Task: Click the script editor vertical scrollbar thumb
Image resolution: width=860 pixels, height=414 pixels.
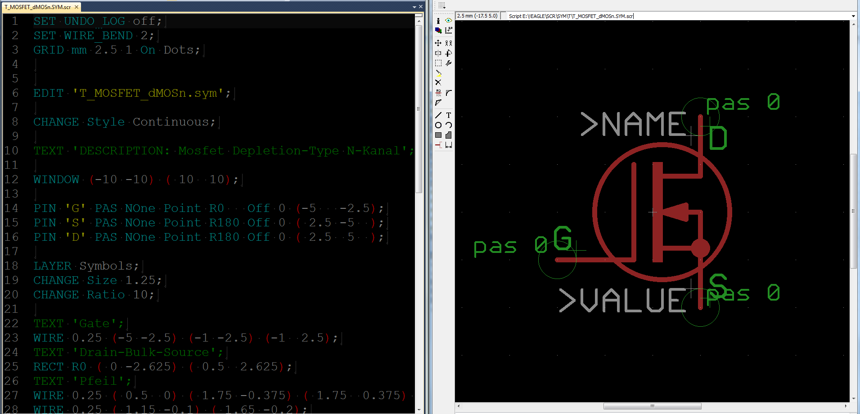Action: click(419, 109)
